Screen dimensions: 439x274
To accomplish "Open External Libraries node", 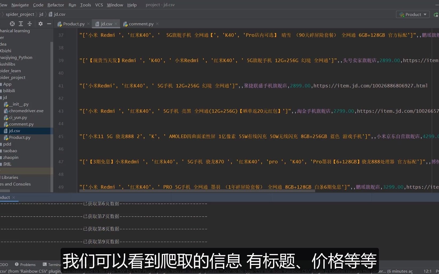I will click(9, 177).
